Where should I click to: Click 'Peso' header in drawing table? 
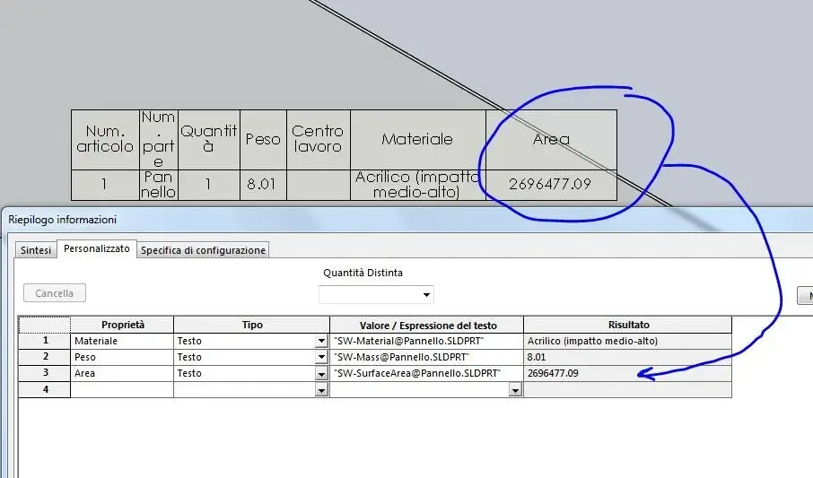coord(263,140)
